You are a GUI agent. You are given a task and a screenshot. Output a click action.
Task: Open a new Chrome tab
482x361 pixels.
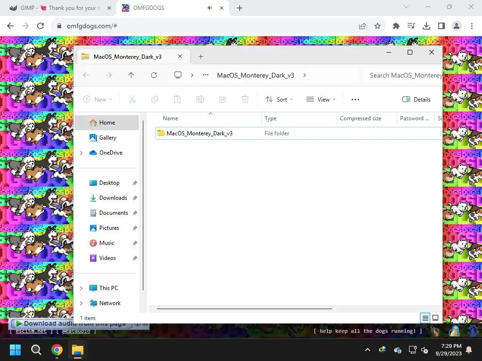click(240, 8)
